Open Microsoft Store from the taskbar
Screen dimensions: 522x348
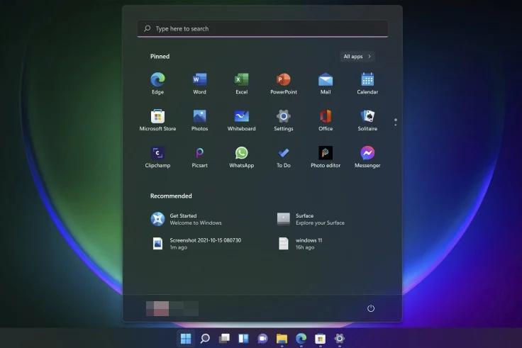[x=321, y=339]
